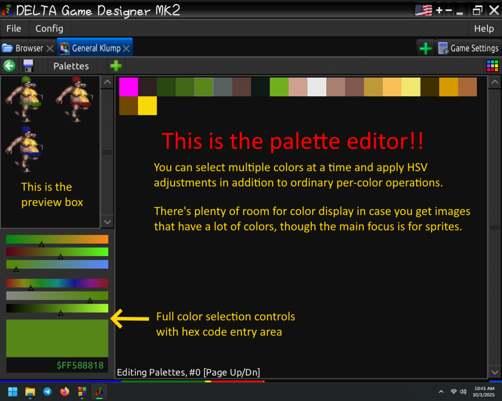This screenshot has height=401, width=502.
Task: Launch Firefox from the taskbar
Action: [64, 391]
